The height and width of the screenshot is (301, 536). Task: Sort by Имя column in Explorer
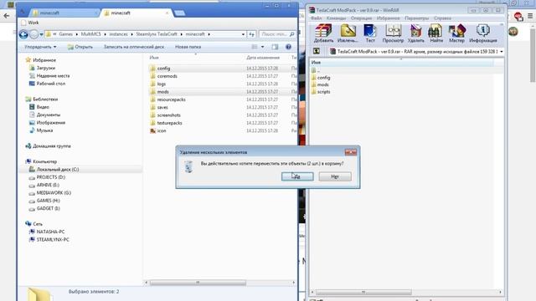tap(154, 58)
